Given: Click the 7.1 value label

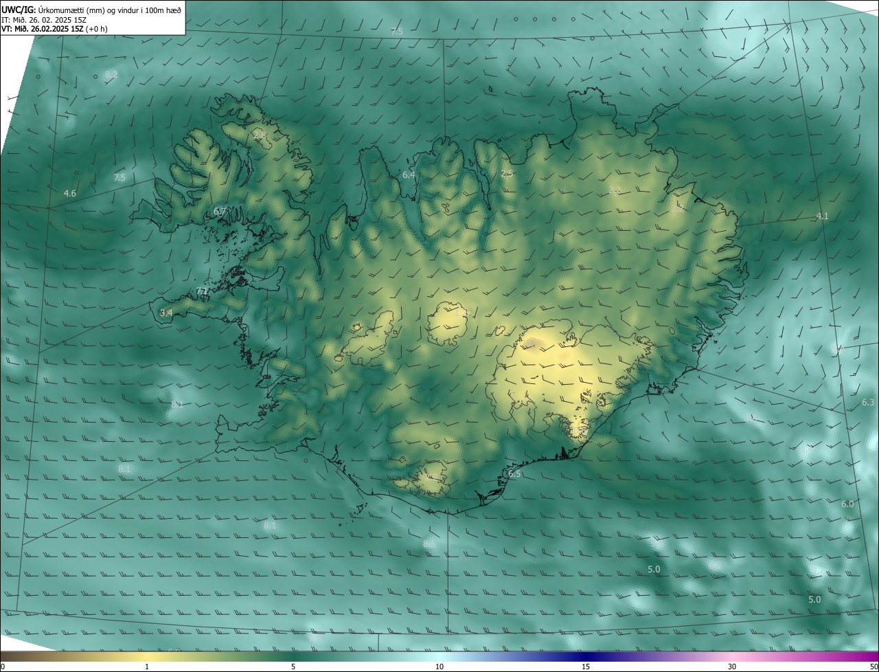Looking at the screenshot, I should (202, 292).
